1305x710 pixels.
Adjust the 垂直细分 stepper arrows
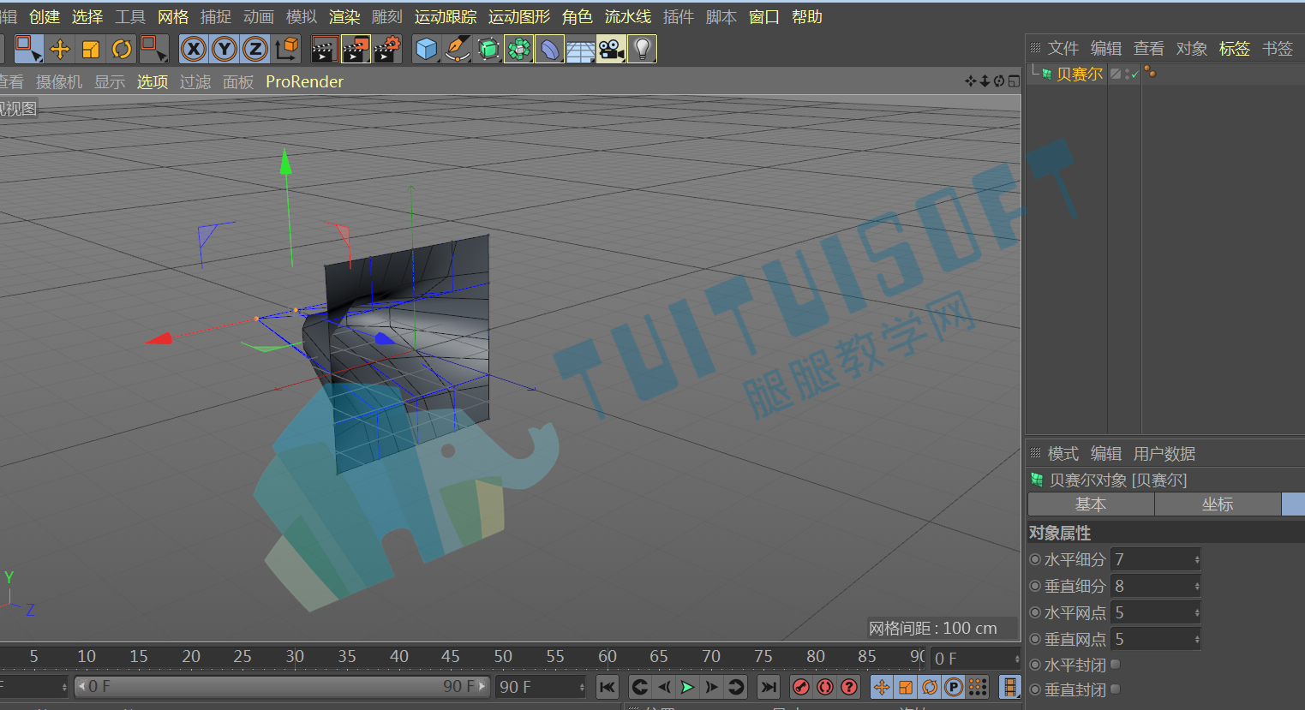(1197, 586)
